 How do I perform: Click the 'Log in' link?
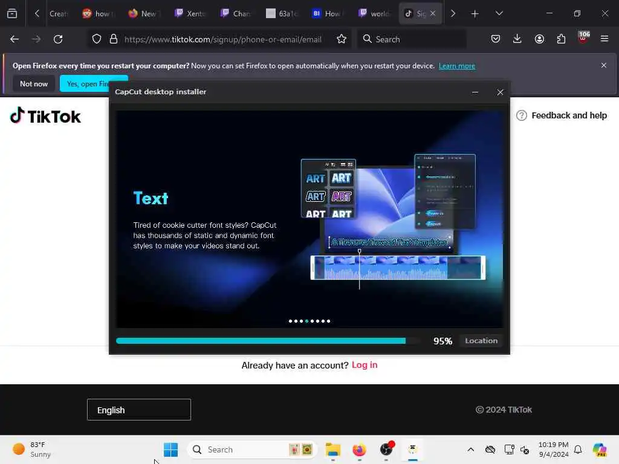pos(365,365)
